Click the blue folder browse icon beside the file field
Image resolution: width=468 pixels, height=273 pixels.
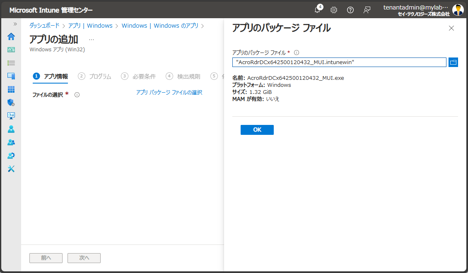tap(453, 62)
